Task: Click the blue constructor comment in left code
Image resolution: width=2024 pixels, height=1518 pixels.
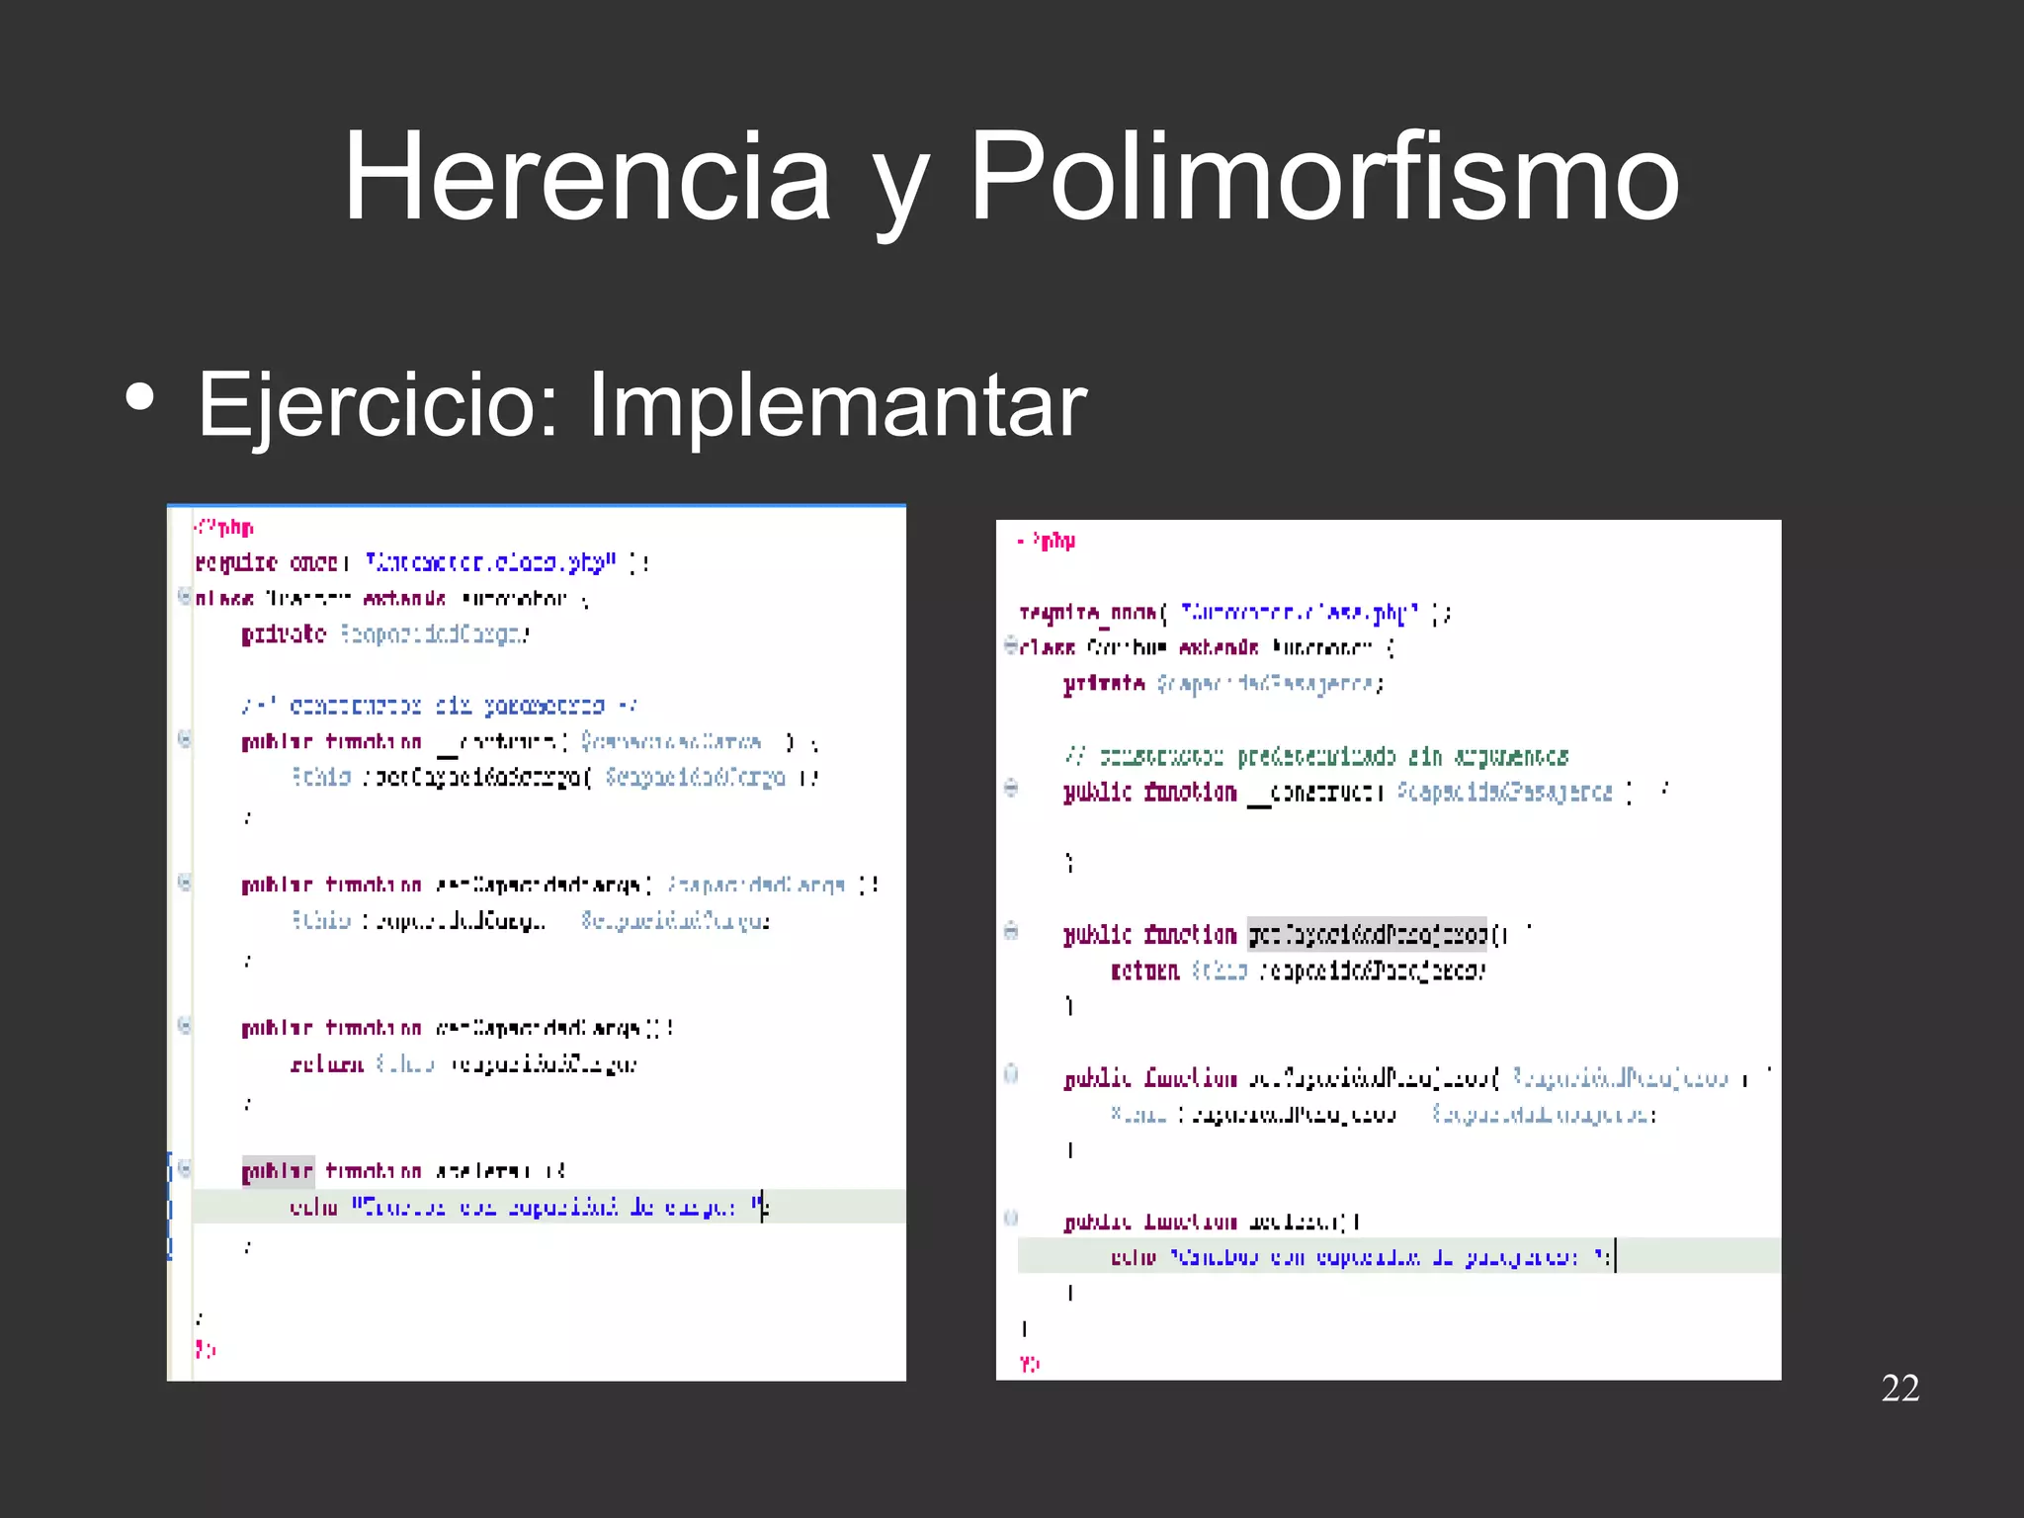Action: pos(440,706)
